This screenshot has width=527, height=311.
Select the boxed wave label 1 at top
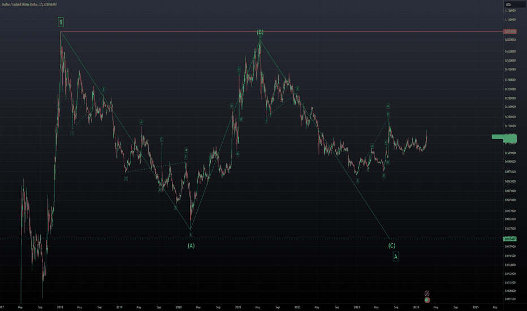tap(61, 22)
